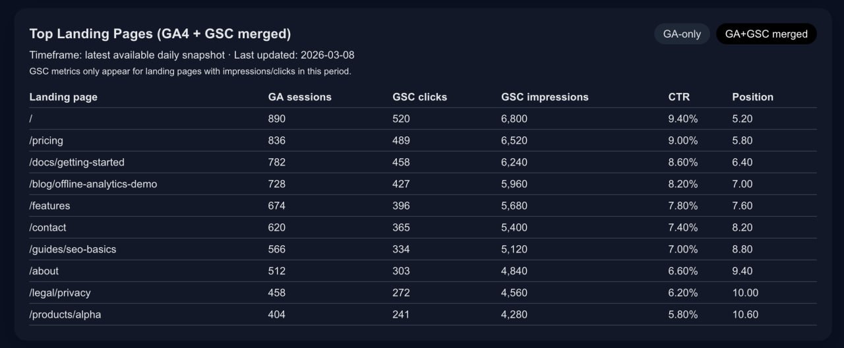
Task: Sort by the Position column header
Action: (752, 97)
